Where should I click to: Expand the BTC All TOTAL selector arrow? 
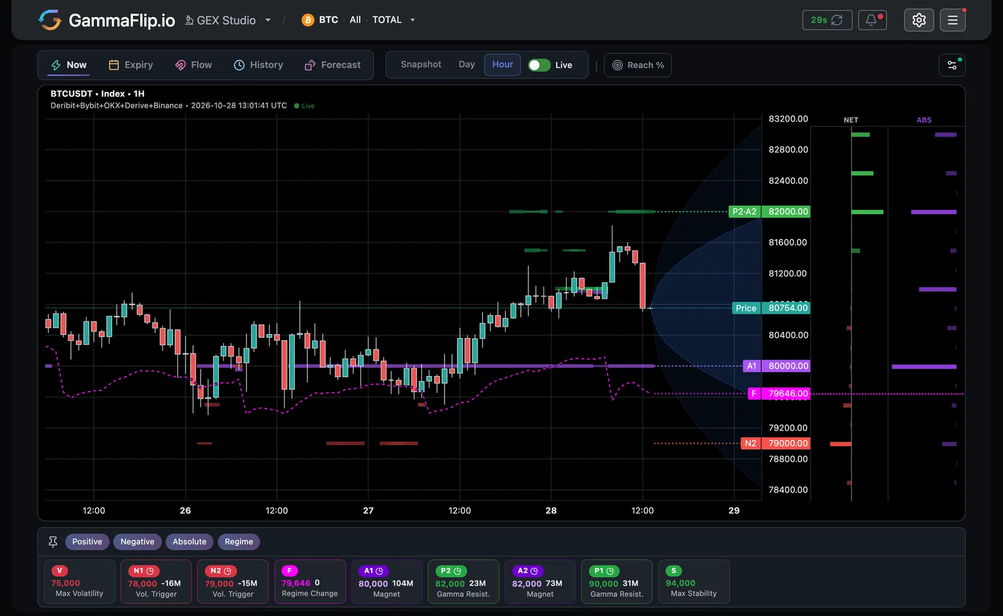tap(412, 20)
